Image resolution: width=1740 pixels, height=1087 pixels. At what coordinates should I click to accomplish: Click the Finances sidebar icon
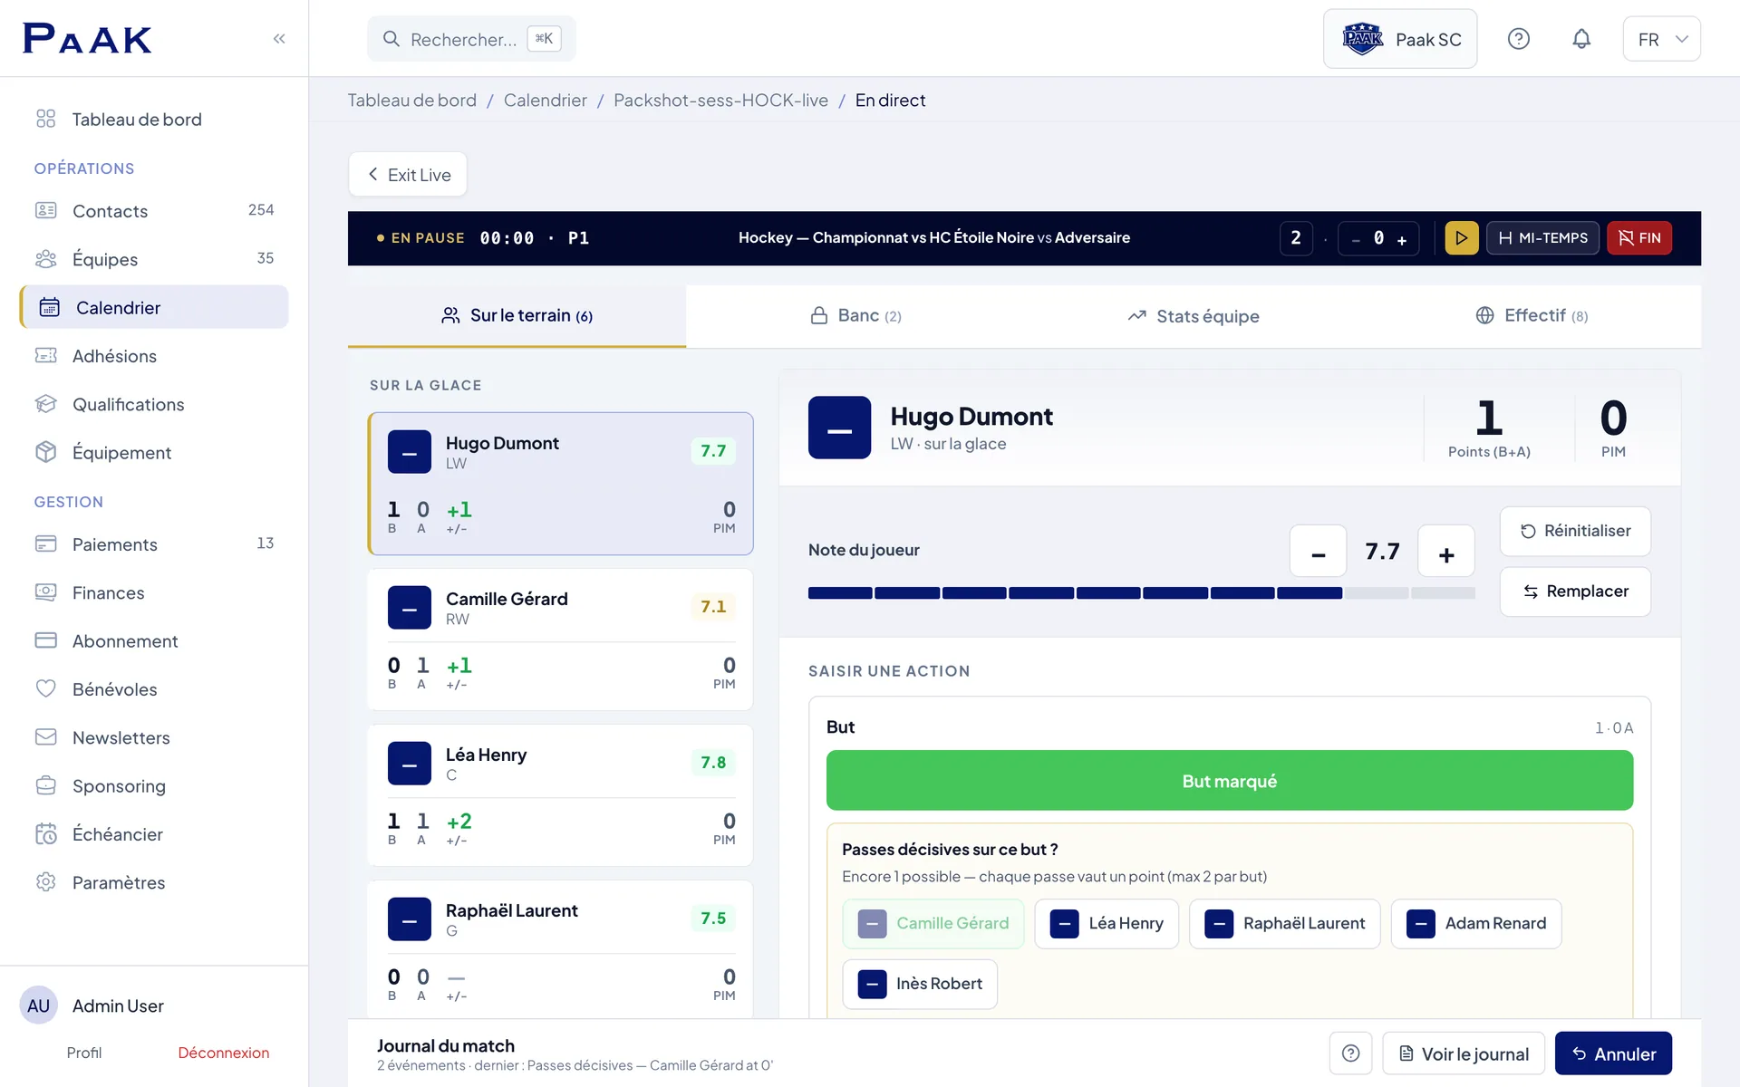(x=46, y=592)
